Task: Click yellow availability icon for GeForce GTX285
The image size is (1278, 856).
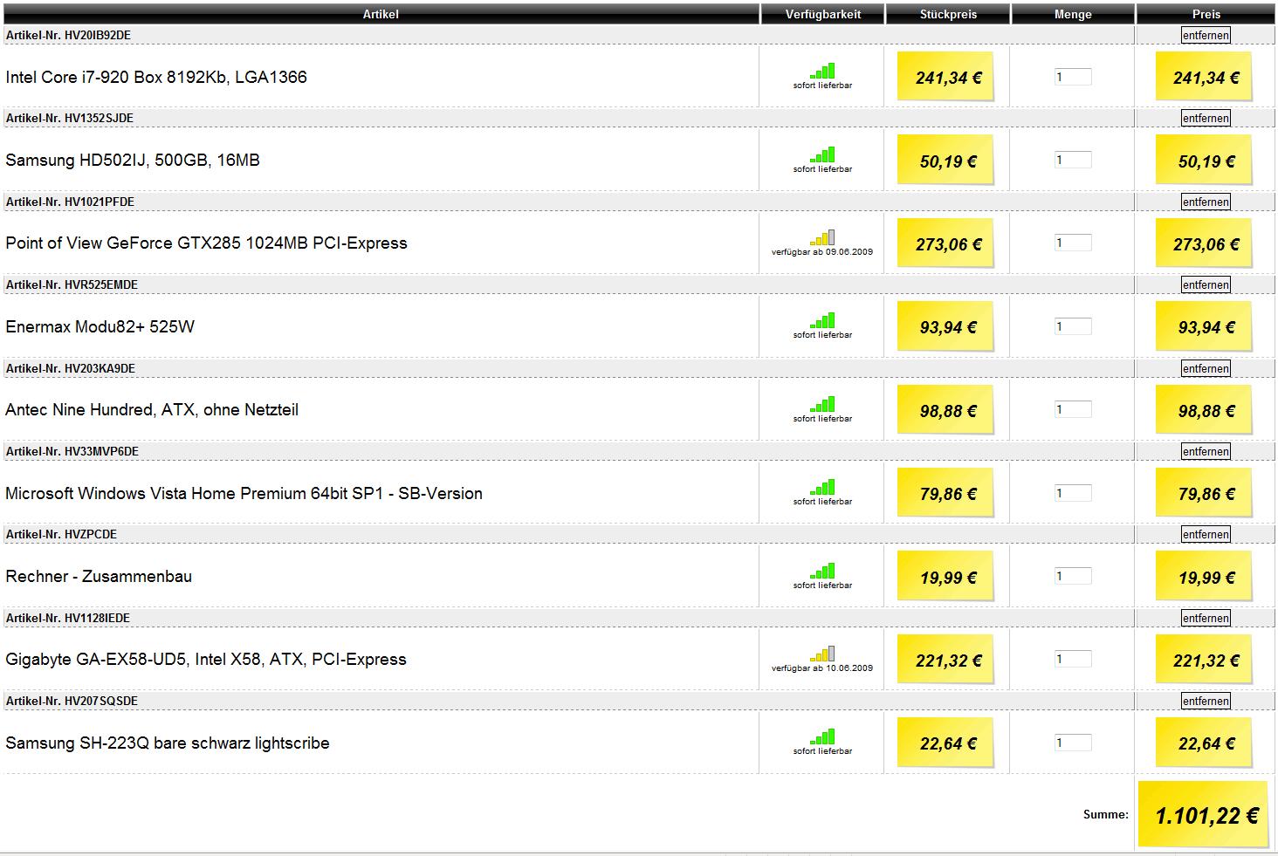Action: pos(822,237)
